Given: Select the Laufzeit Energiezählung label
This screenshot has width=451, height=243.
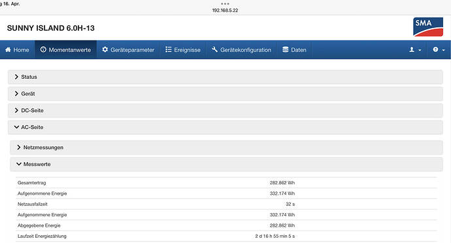Looking at the screenshot, I should point(42,236).
